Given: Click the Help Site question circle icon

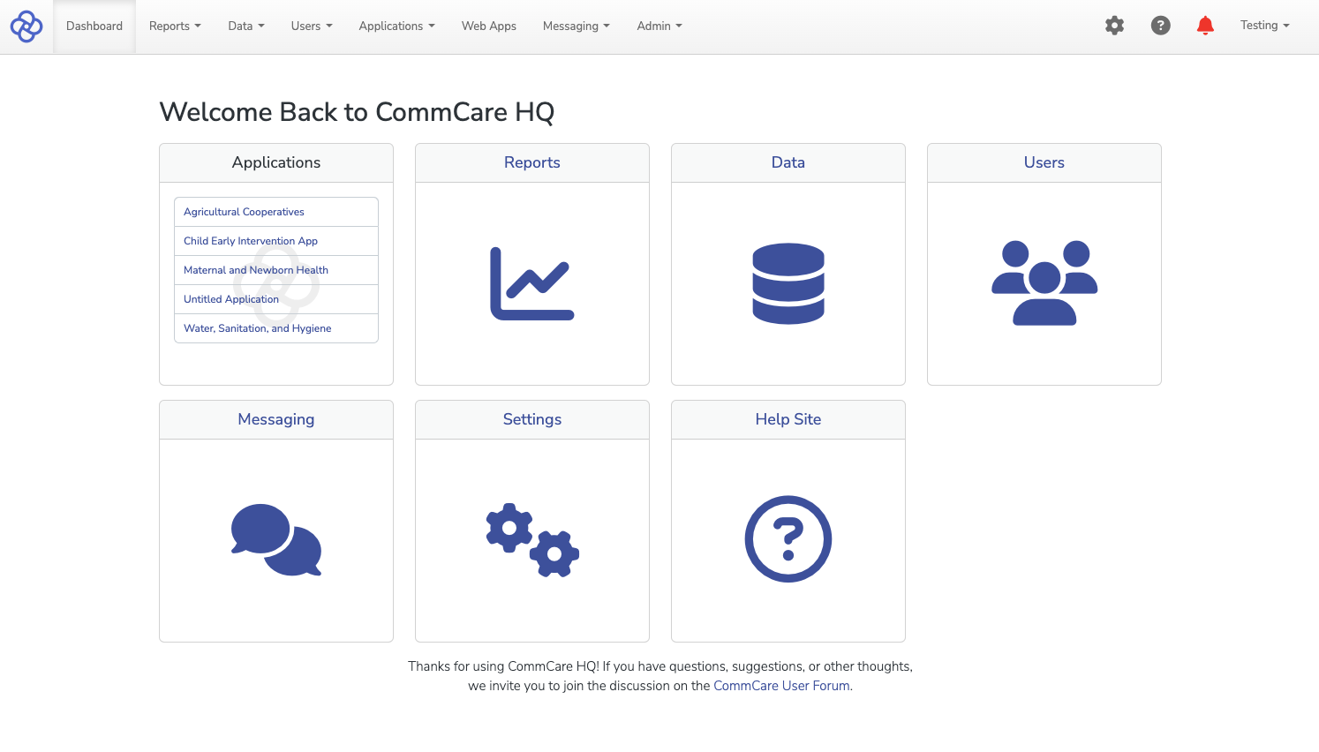Looking at the screenshot, I should point(788,539).
